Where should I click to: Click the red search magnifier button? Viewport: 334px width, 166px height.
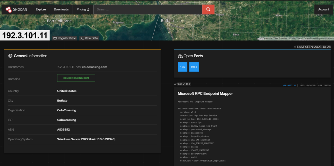pyautogui.click(x=208, y=9)
